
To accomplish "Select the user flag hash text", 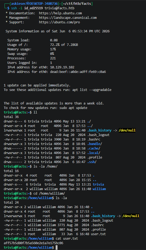I will [33, 243].
